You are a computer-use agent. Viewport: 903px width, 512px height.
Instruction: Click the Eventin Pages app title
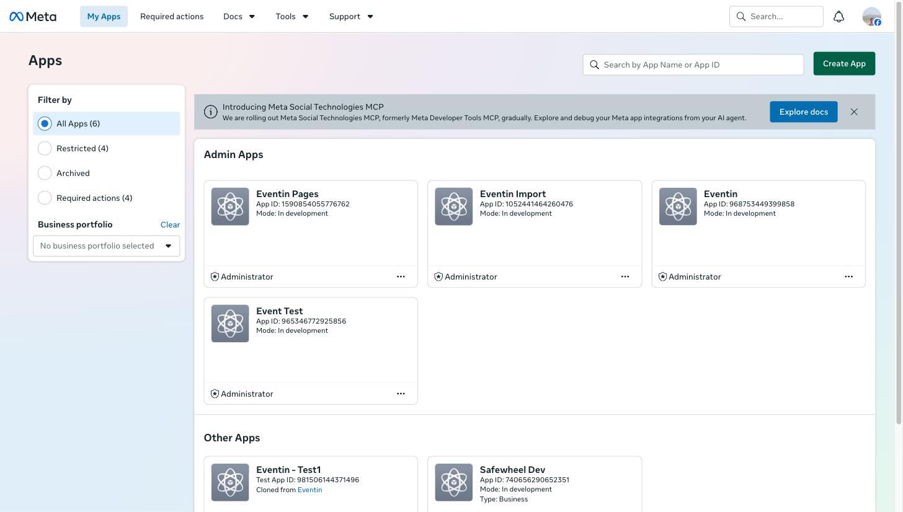pos(287,194)
